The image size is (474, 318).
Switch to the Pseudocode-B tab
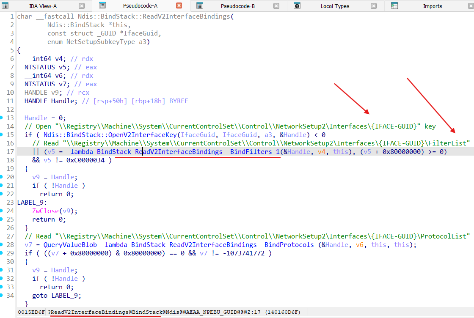tap(238, 6)
